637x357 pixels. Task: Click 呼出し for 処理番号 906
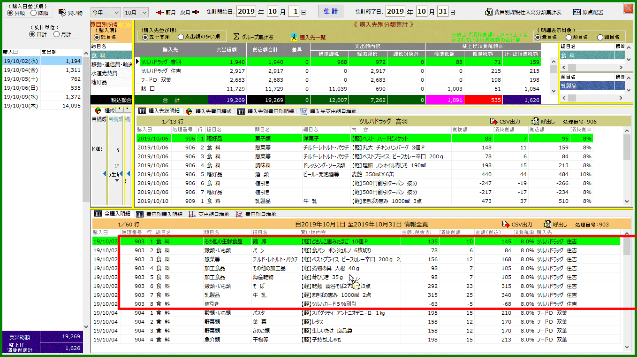[542, 121]
